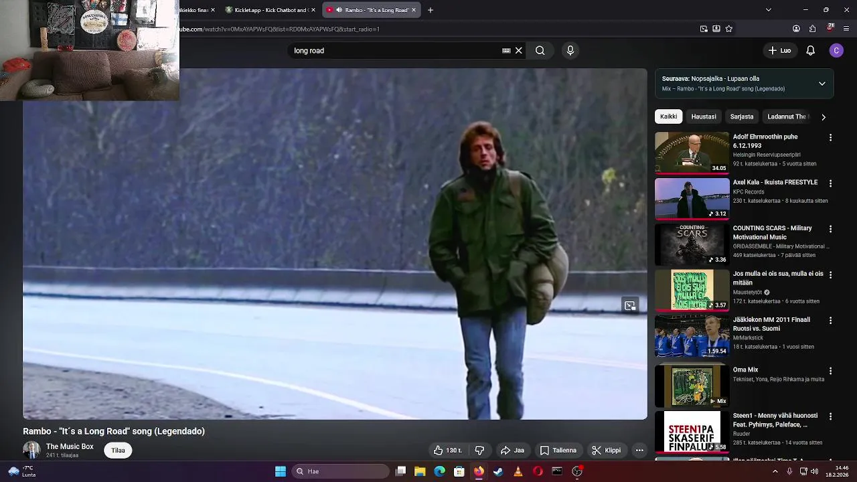Select the Sarjasta filter chip
Screen dimensions: 857x482
(x=742, y=116)
